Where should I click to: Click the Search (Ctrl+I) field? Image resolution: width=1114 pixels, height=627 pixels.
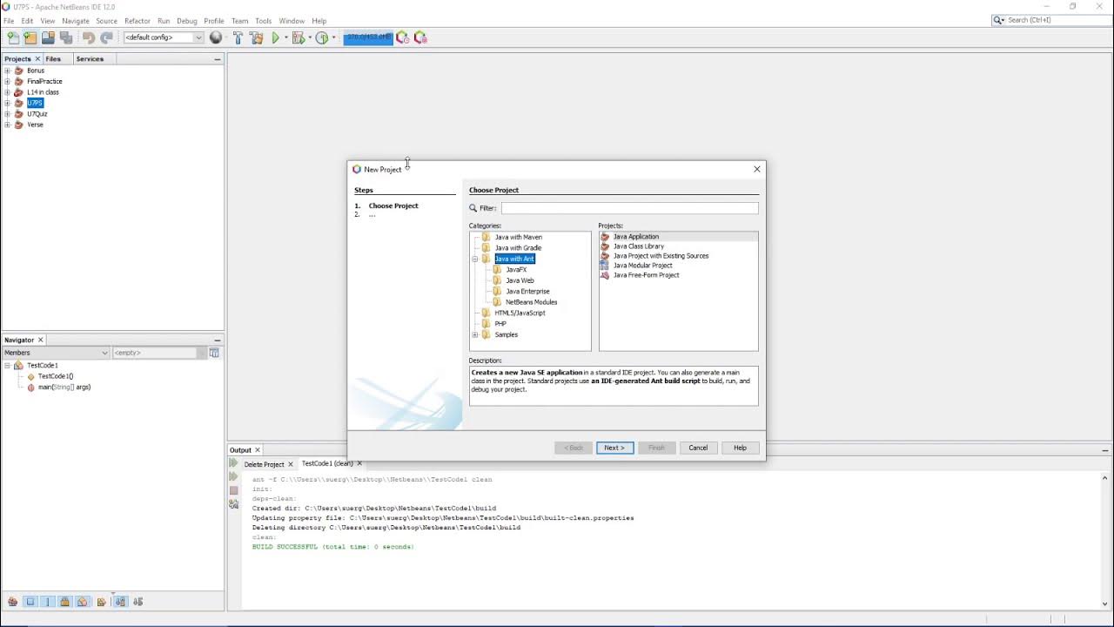pyautogui.click(x=1057, y=20)
